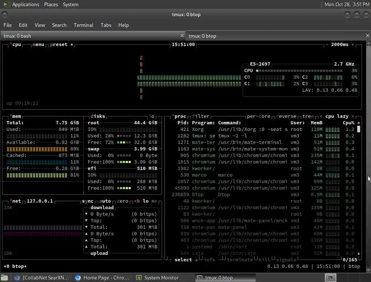This screenshot has height=282, width=371.
Task: Click tmux: 0 btop taskbar item
Action: (x=225, y=278)
